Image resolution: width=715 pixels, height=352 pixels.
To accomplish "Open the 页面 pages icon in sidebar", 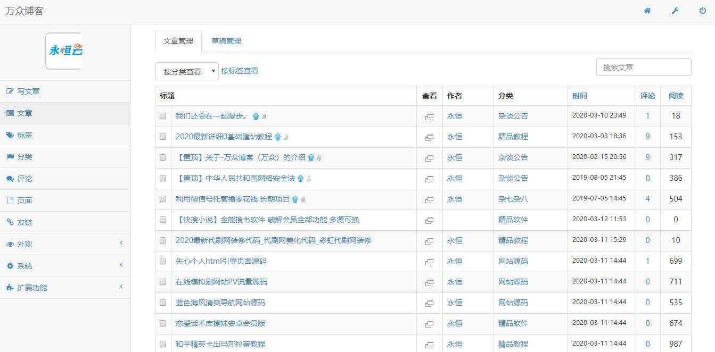I will [x=10, y=200].
